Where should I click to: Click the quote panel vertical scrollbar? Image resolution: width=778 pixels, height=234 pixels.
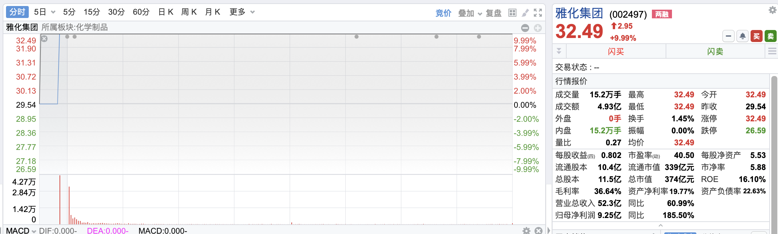774,155
